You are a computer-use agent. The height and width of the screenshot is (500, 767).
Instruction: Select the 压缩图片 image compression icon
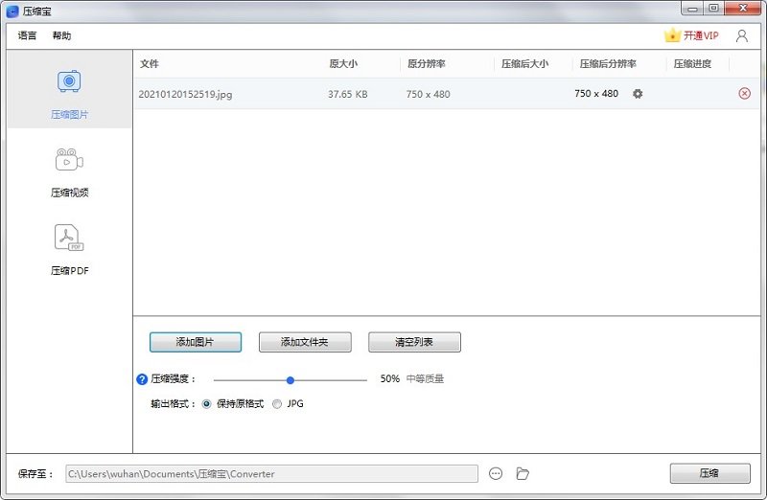pos(69,82)
